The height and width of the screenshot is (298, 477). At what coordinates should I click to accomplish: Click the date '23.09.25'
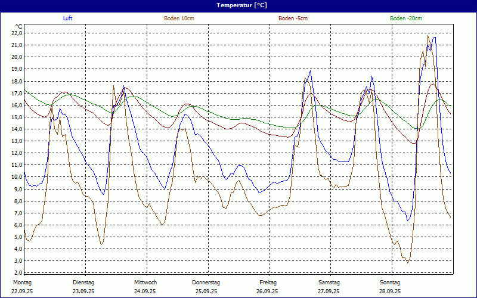83,291
